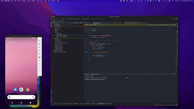Open the Messages app on phone
194x109 pixels.
(x=15, y=90)
